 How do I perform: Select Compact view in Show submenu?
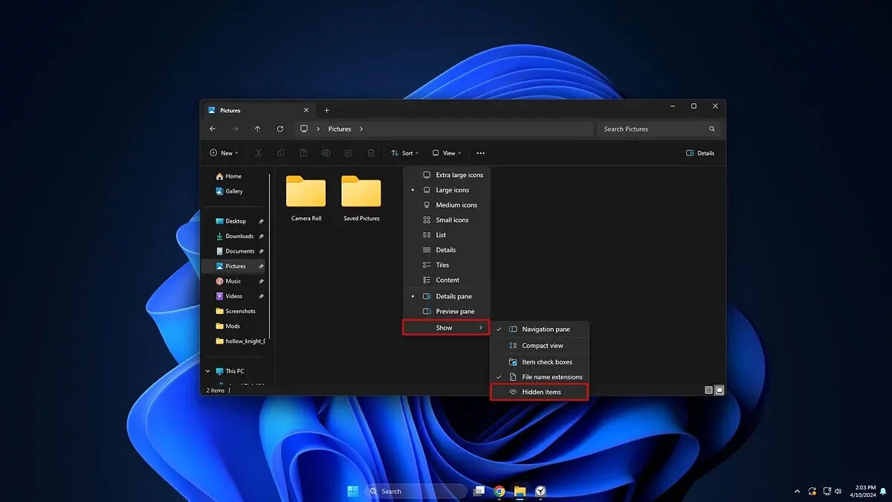click(542, 346)
